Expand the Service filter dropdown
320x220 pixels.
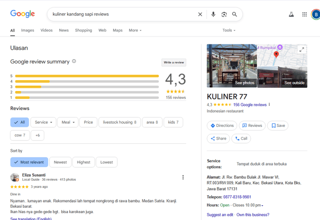pyautogui.click(x=43, y=122)
